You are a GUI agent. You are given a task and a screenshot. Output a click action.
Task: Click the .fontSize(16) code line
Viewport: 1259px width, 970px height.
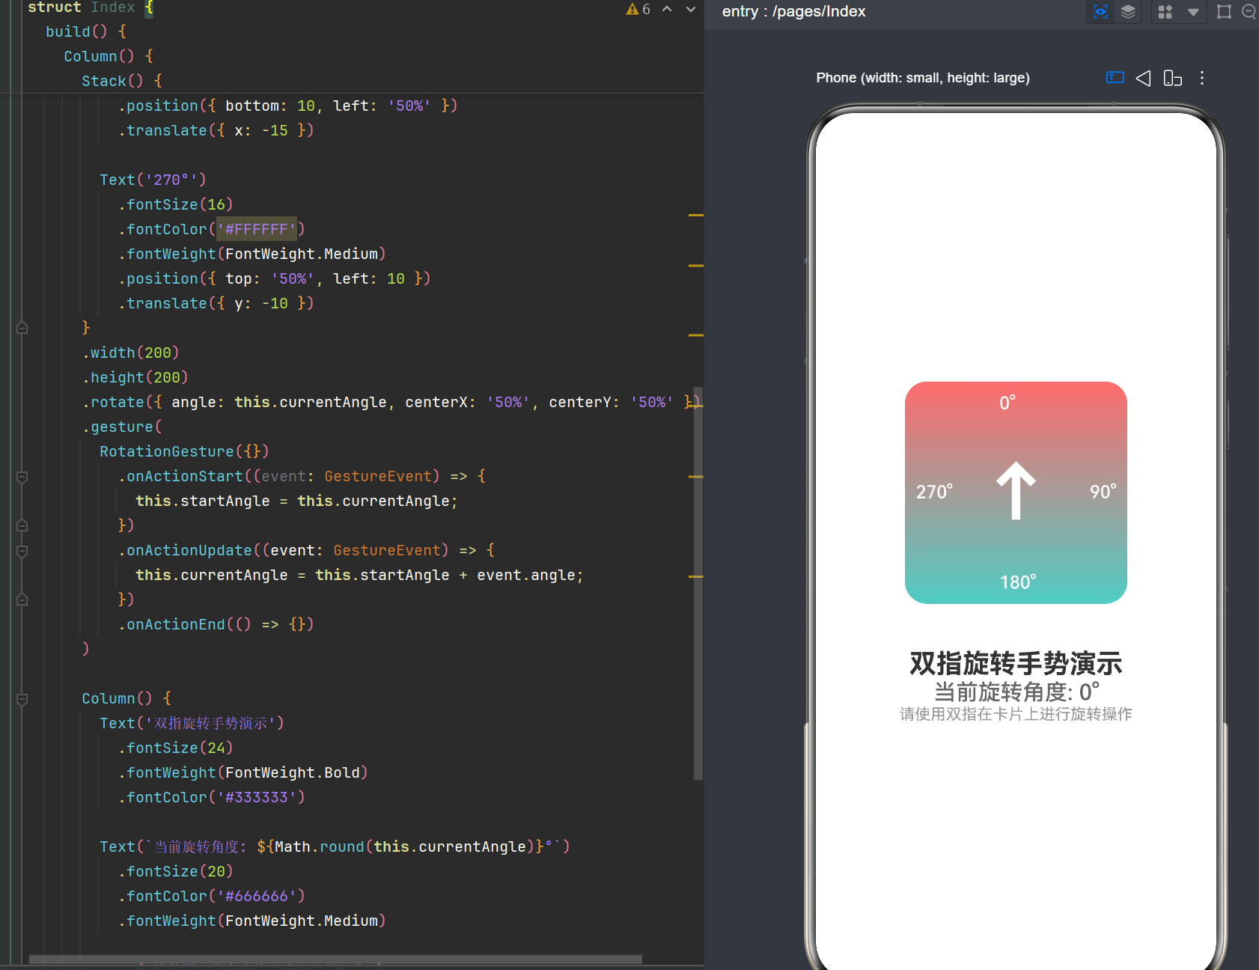click(x=175, y=204)
